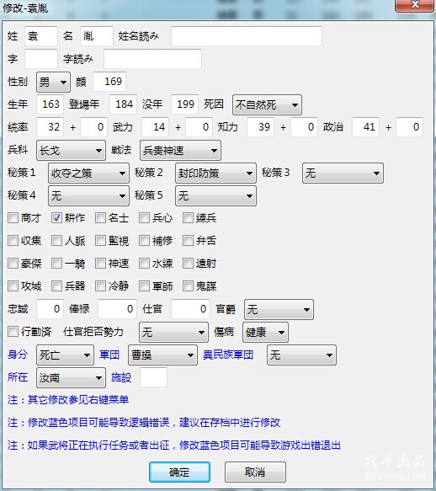Click the 政治 bonus field after plus sign
The width and height of the screenshot is (436, 491).
[409, 127]
